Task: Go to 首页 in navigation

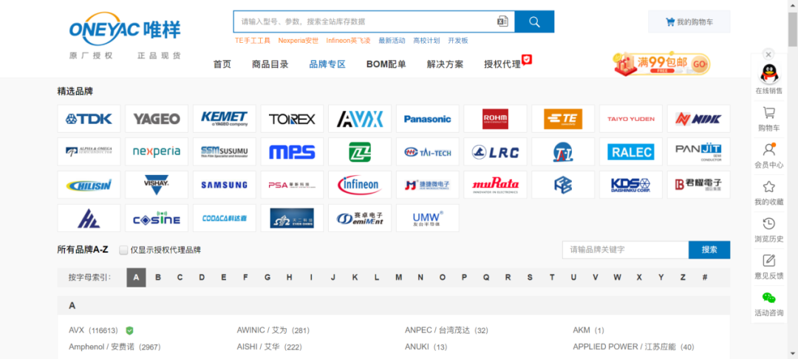Action: click(x=222, y=64)
